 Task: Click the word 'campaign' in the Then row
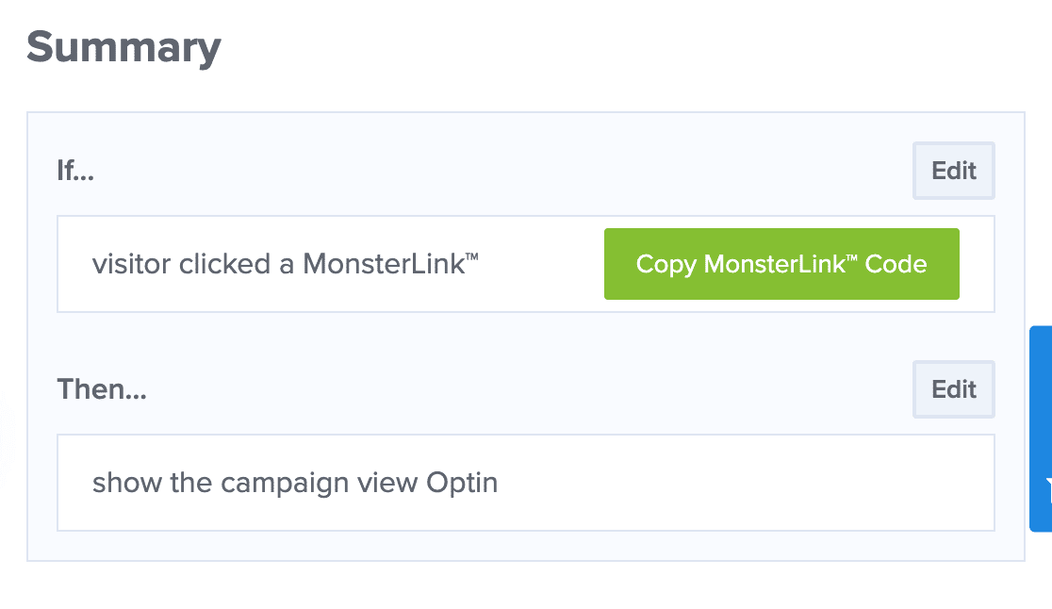[285, 485]
